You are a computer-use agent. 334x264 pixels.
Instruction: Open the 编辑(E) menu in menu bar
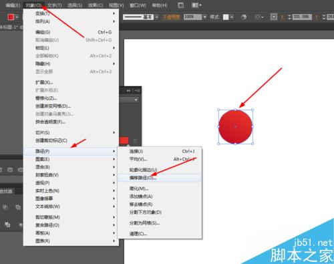coord(13,5)
